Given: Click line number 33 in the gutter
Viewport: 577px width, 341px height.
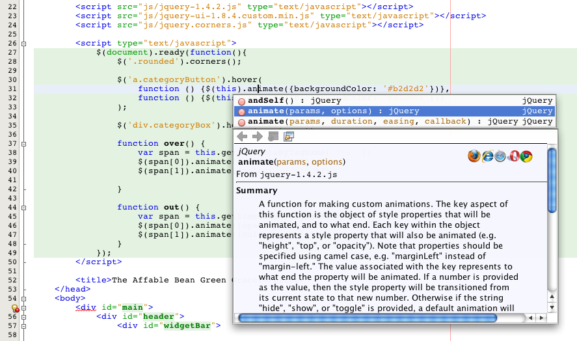Looking at the screenshot, I should (12, 107).
